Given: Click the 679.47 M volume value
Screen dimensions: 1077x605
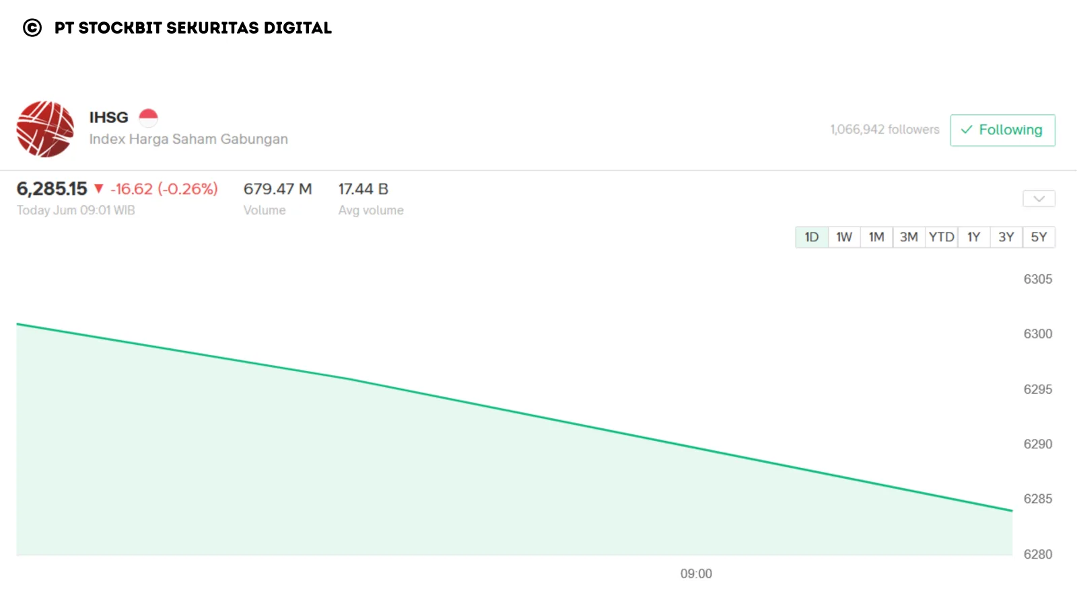Looking at the screenshot, I should [x=278, y=189].
